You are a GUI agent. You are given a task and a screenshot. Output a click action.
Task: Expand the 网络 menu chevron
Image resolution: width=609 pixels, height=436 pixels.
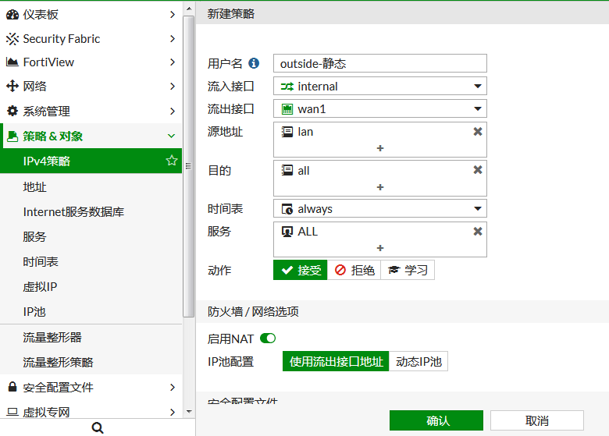pos(173,86)
